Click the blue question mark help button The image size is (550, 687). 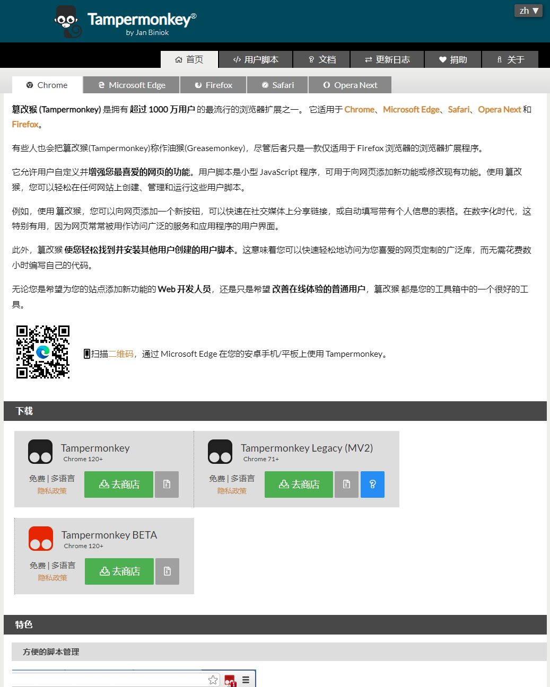pyautogui.click(x=372, y=485)
